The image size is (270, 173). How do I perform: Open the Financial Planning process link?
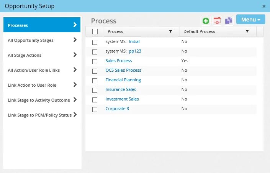point(123,80)
